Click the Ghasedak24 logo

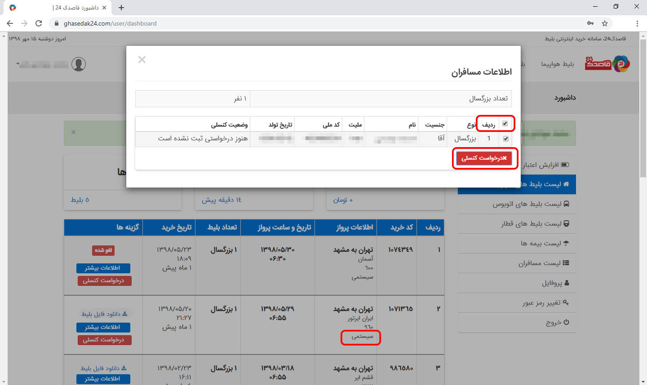607,64
